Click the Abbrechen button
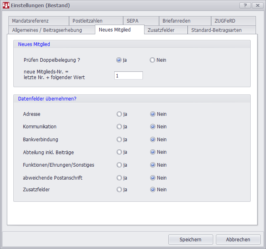Image resolution: width=266 pixels, height=249 pixels. pos(238,239)
